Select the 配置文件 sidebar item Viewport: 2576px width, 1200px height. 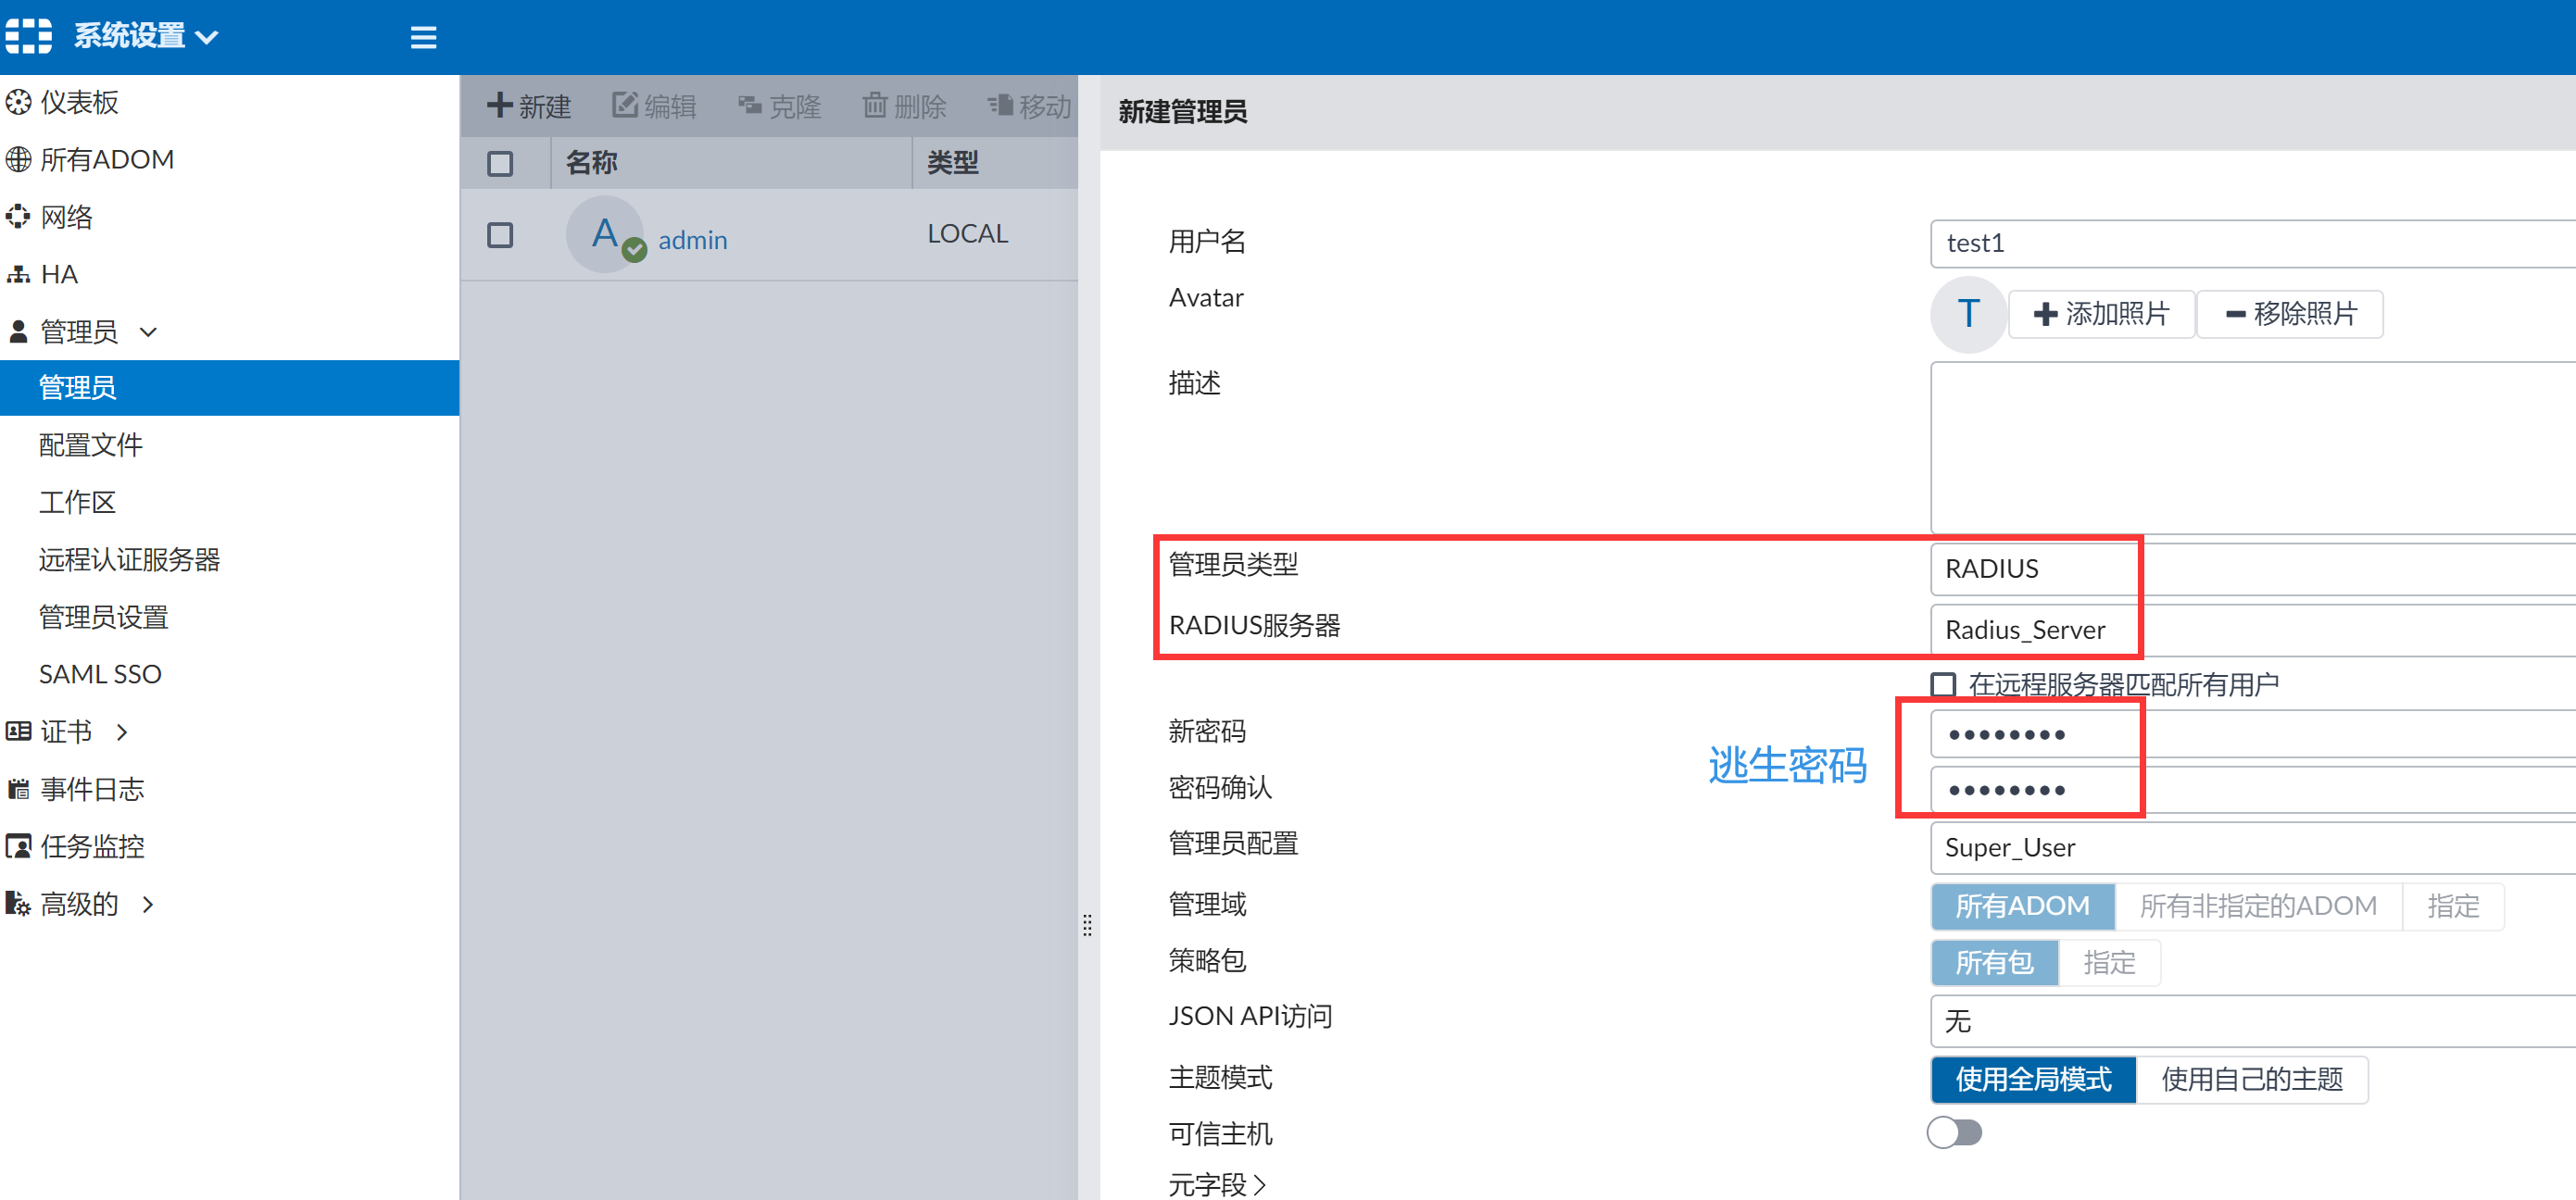click(x=91, y=445)
